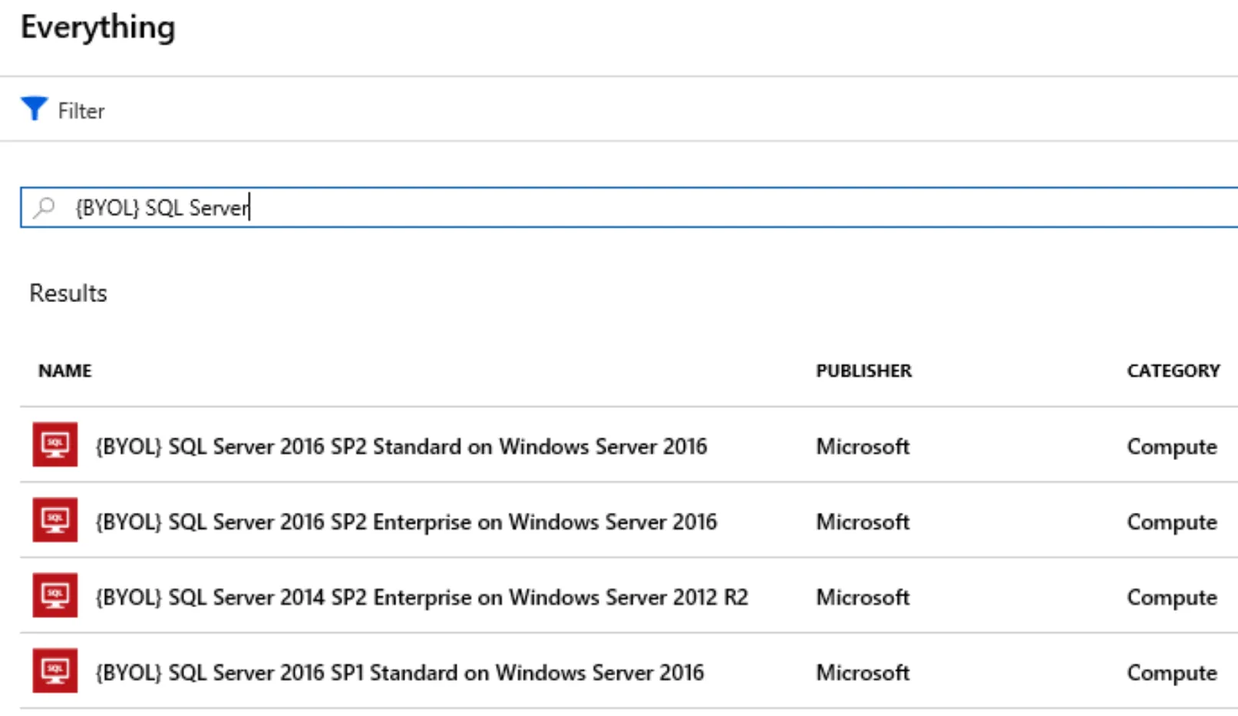Select '{BYOL} SQL Server 2014 SP2 Enterprise on Windows Server 2012 R2'

click(421, 596)
